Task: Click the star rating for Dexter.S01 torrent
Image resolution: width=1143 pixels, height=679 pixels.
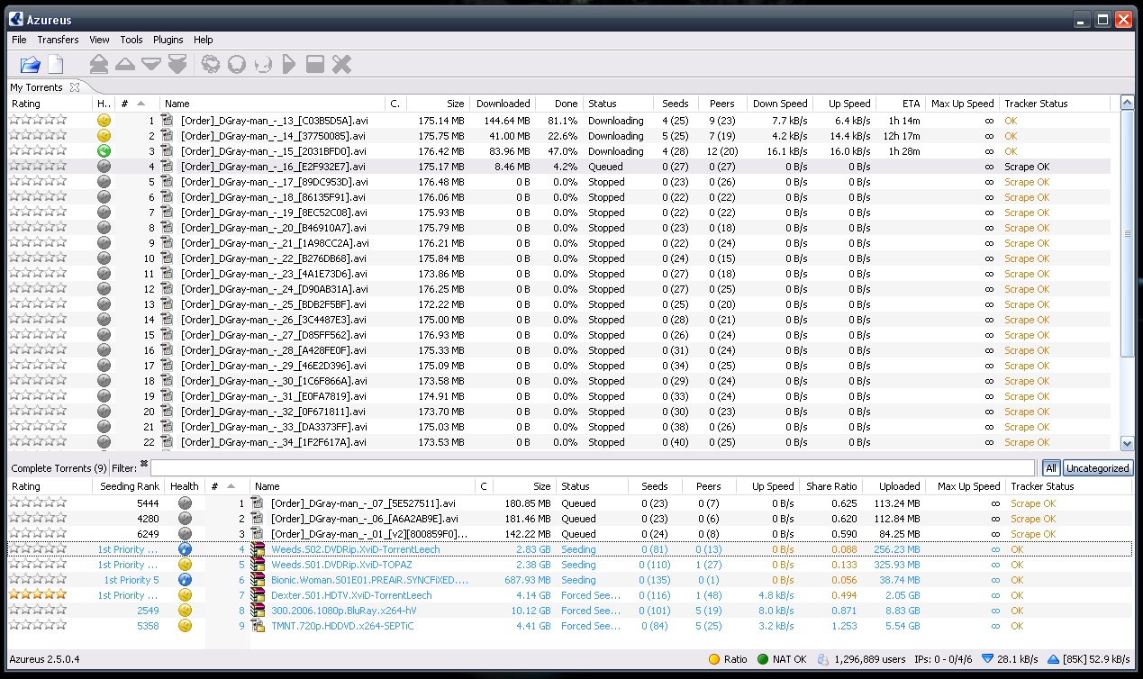Action: [37, 595]
